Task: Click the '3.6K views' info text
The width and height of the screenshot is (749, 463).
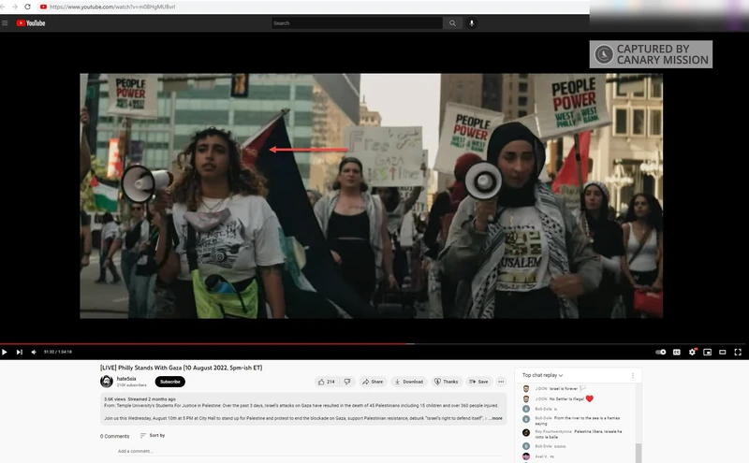Action: click(114, 399)
